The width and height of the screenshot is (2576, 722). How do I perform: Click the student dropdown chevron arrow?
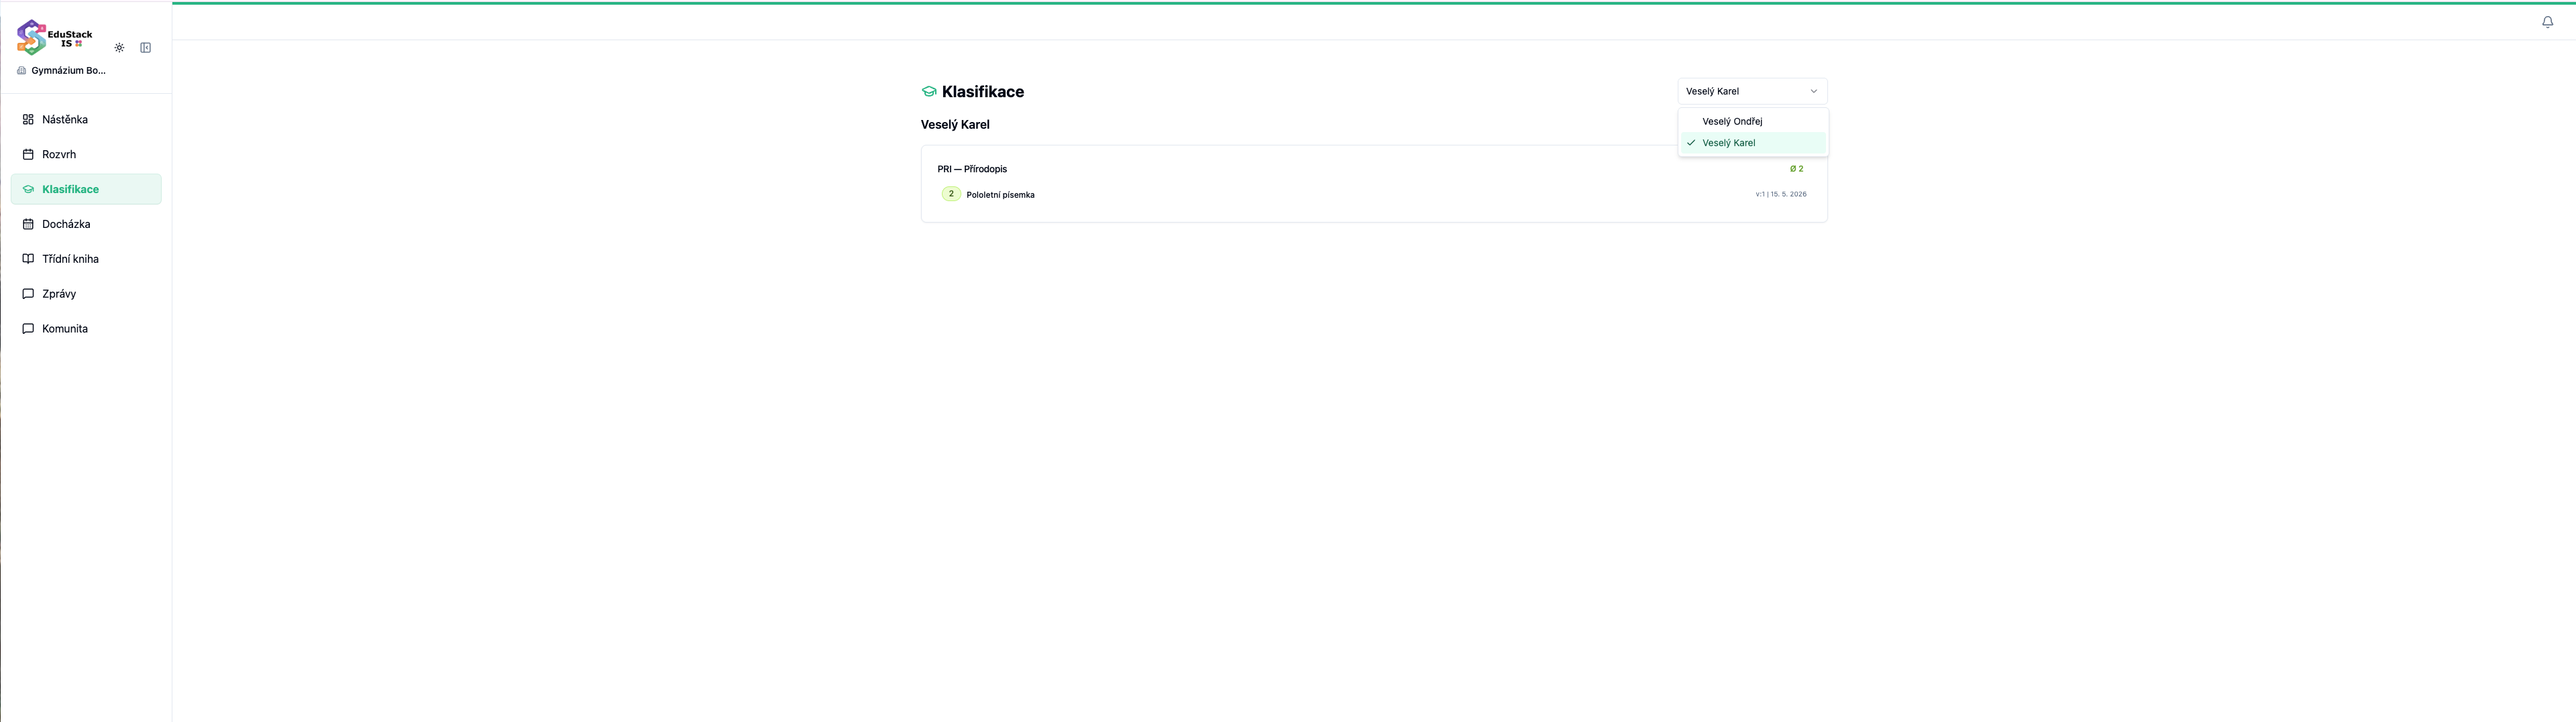(1813, 91)
